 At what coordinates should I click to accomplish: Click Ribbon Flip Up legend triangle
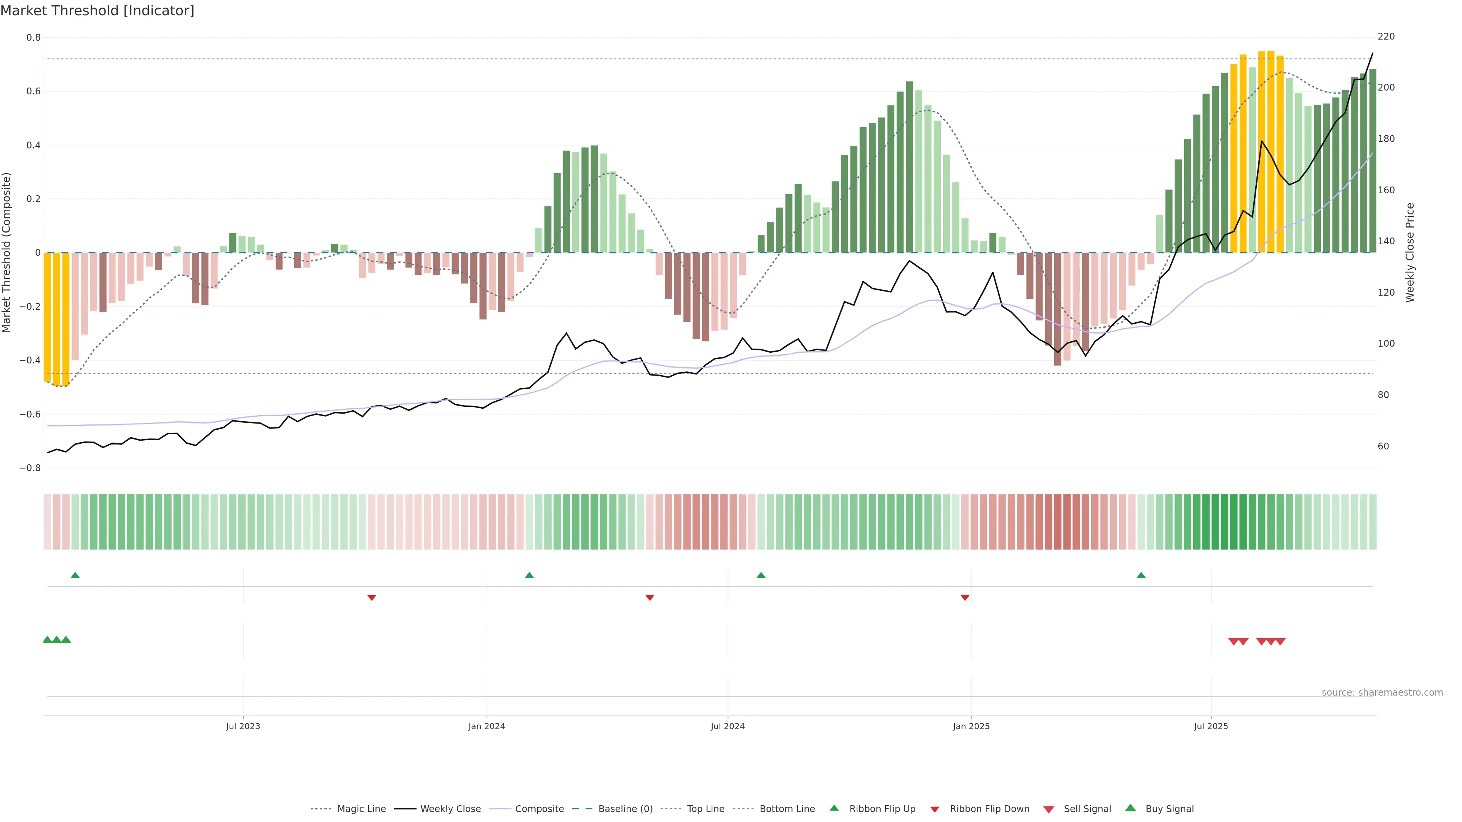(x=834, y=808)
